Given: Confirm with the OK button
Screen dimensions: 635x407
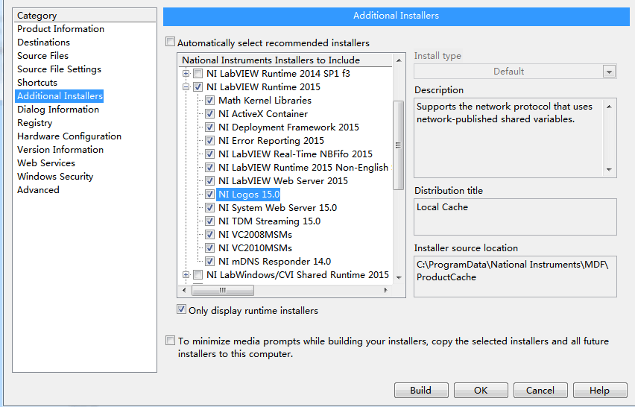Looking at the screenshot, I should [481, 391].
